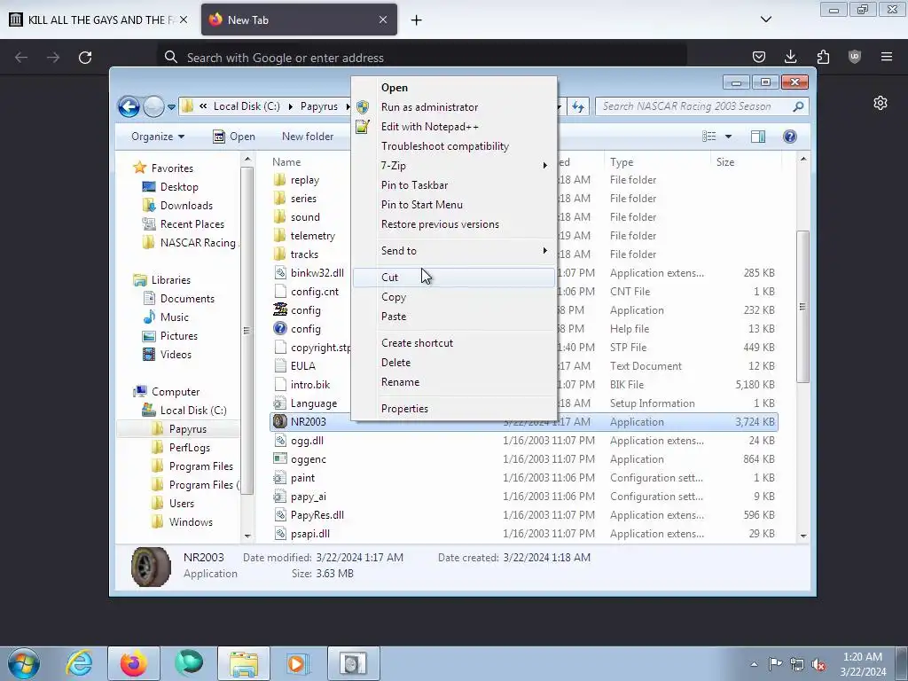Image resolution: width=908 pixels, height=681 pixels.
Task: Choose Create shortcut
Action: pos(417,343)
